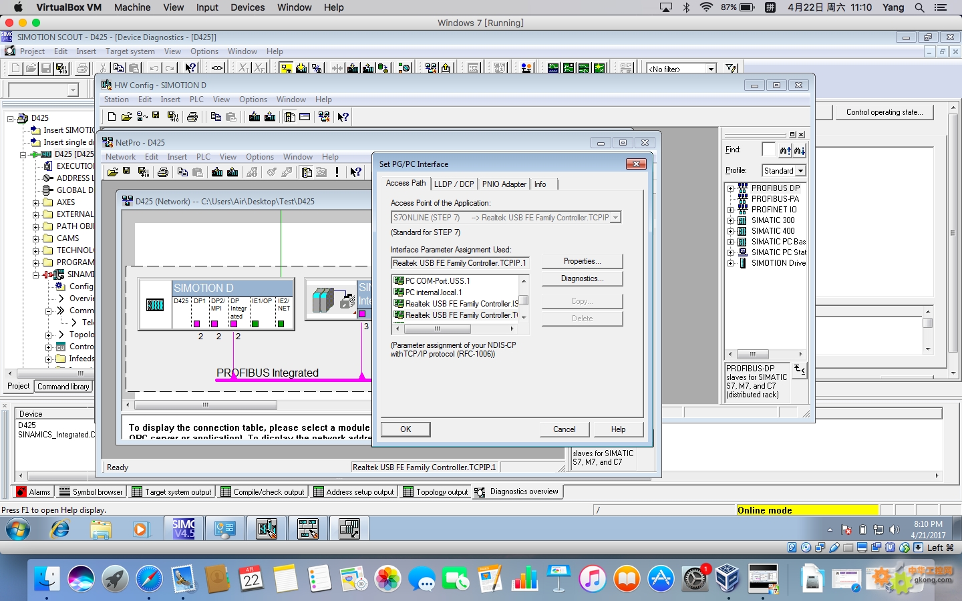Expand AXES folder in project tree

36,202
